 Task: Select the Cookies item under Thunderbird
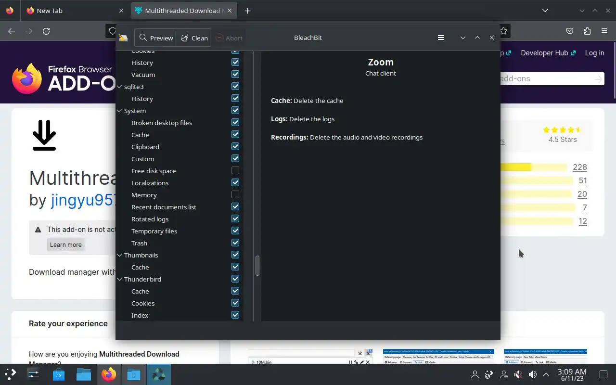(x=143, y=303)
